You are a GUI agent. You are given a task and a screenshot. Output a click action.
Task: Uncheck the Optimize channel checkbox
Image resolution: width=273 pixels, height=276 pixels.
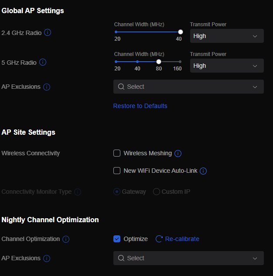(117, 239)
